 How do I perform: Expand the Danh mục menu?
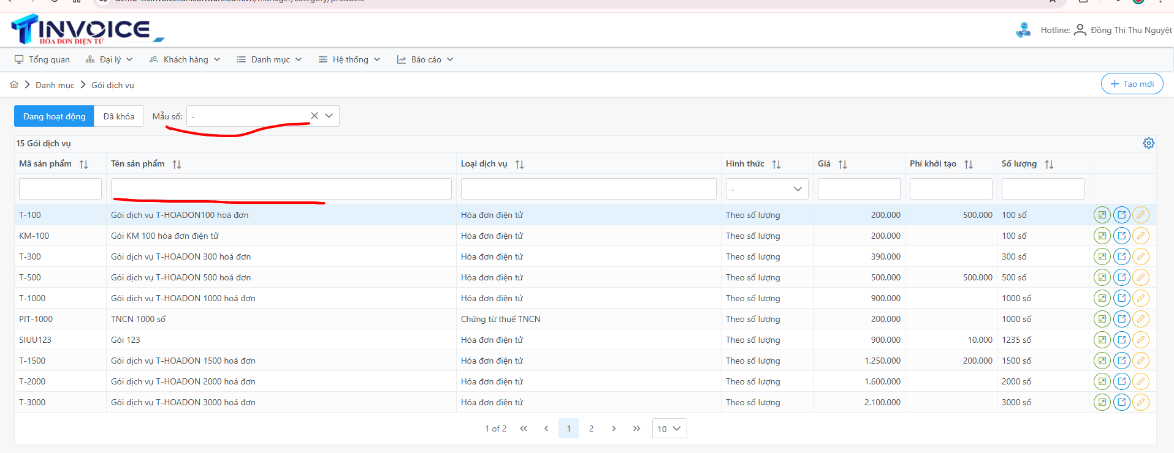[x=269, y=59]
